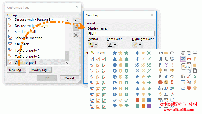Choose the lightbulb symbol
The height and width of the screenshot is (114, 202).
coord(160,71)
